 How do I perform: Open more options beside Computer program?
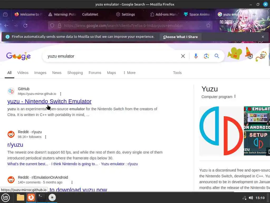pyautogui.click(x=235, y=96)
